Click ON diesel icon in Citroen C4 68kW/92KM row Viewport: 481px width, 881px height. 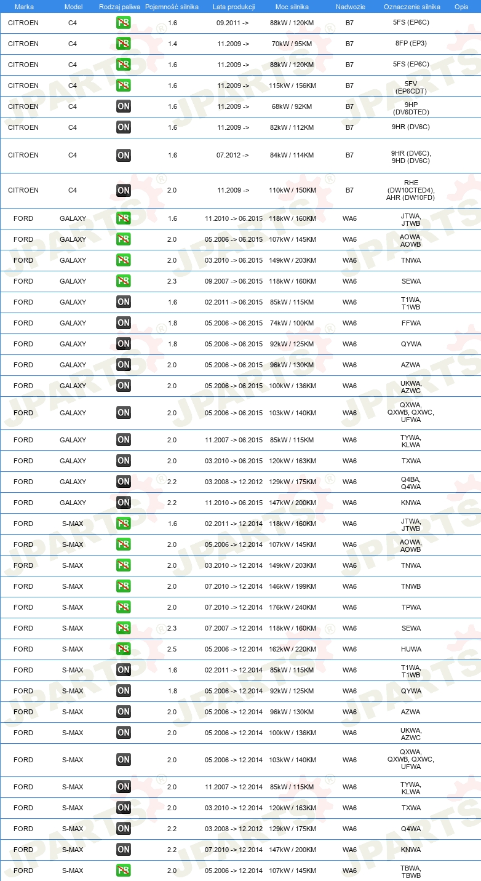tap(124, 106)
